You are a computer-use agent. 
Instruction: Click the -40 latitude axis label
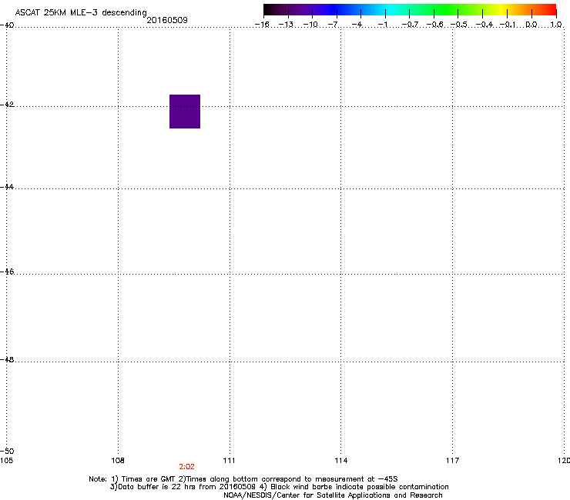7,25
